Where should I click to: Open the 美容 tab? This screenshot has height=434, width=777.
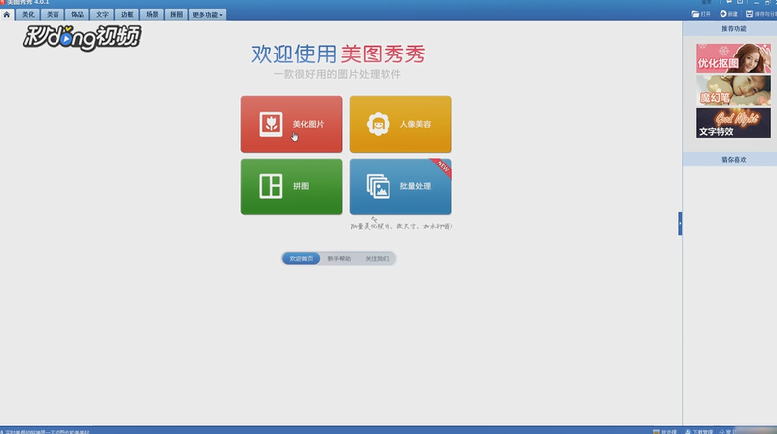53,14
